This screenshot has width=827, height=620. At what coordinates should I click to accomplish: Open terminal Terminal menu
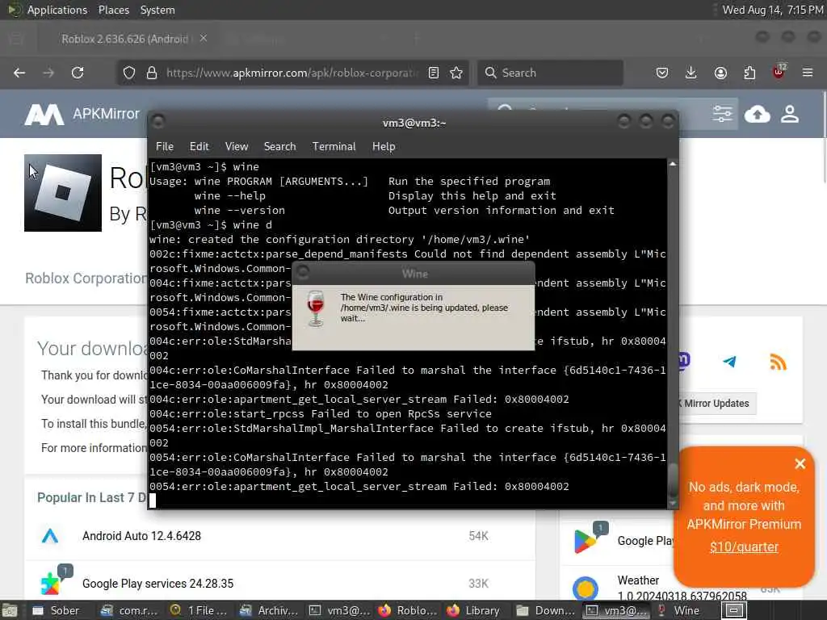(334, 147)
